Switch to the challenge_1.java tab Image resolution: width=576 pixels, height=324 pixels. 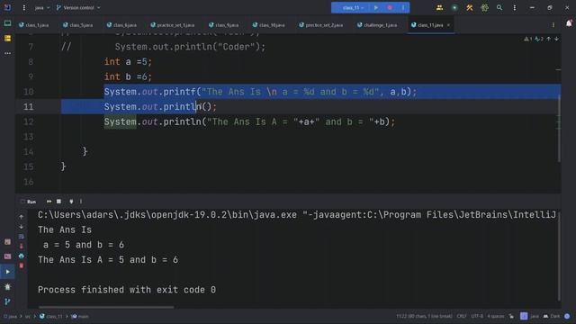[378, 25]
